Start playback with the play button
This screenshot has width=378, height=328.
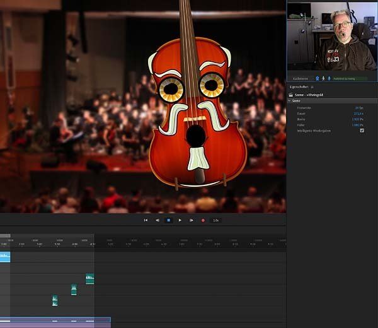point(180,220)
